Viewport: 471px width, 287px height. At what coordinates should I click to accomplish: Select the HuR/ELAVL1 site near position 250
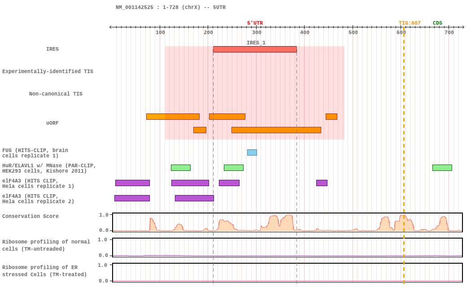234,168
